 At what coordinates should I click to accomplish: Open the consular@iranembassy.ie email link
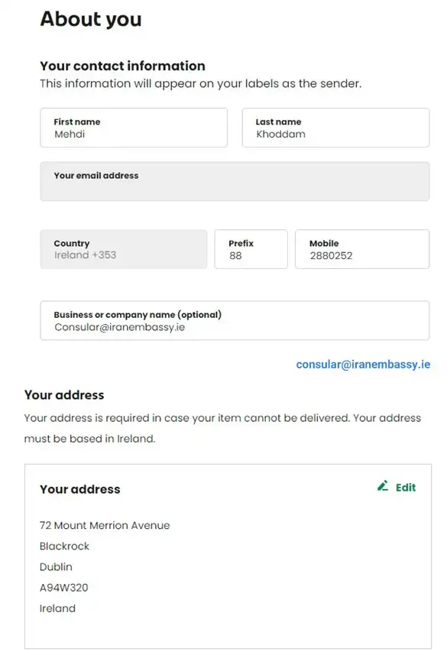click(363, 365)
